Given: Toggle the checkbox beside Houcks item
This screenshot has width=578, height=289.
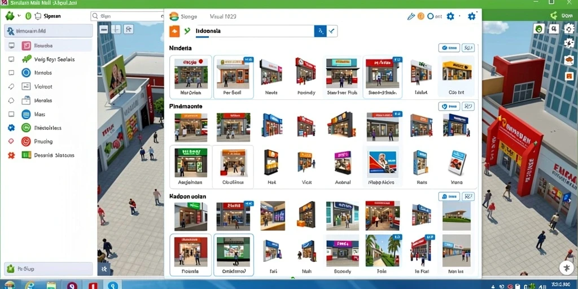Looking at the screenshot, I should point(11,46).
